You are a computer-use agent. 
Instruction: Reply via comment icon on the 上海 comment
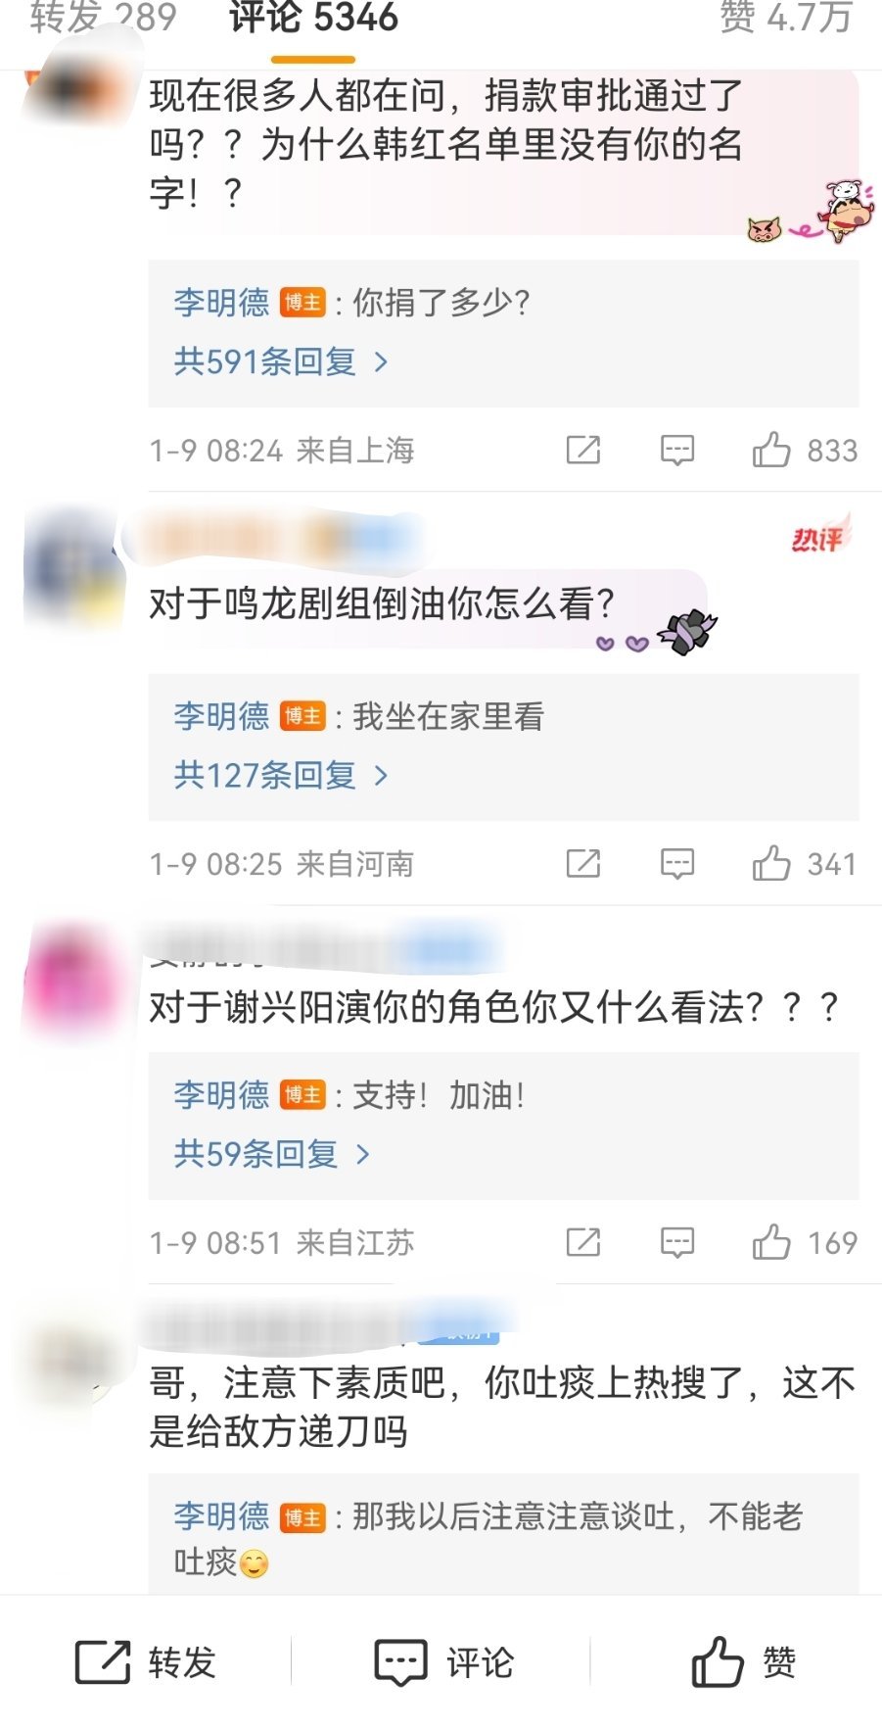click(x=677, y=451)
